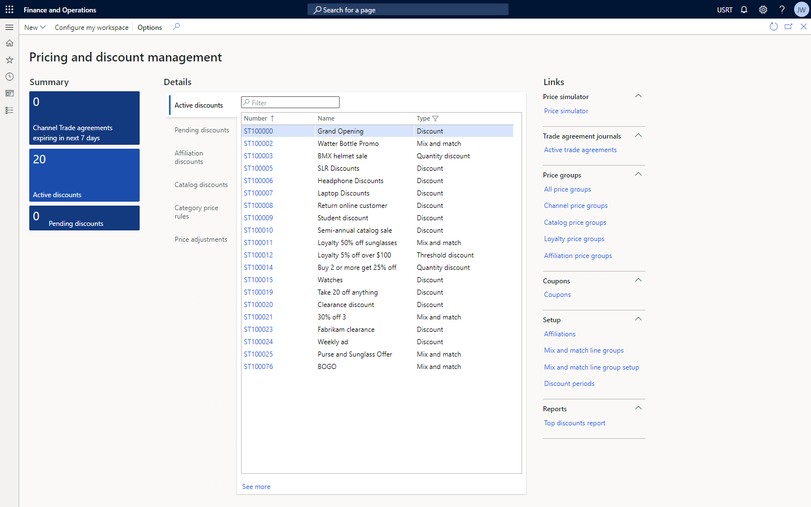Collapse the Price groups section
This screenshot has height=507, width=811.
click(x=638, y=175)
